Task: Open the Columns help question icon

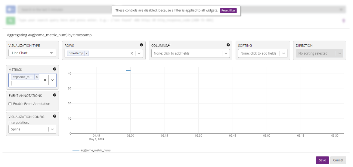Action: click(x=228, y=45)
